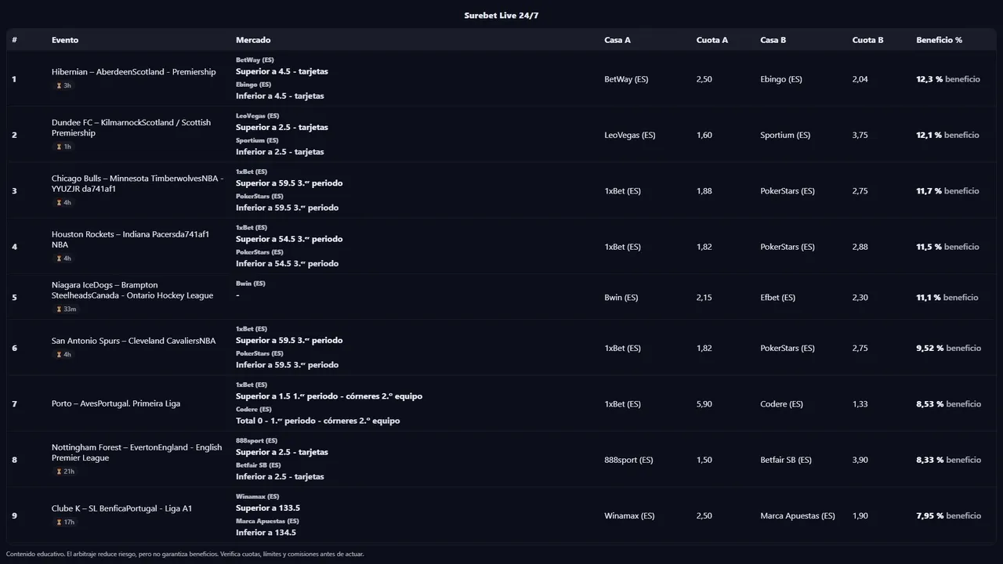This screenshot has height=564, width=1003.
Task: Sort by the Beneficio % column header
Action: (x=939, y=40)
